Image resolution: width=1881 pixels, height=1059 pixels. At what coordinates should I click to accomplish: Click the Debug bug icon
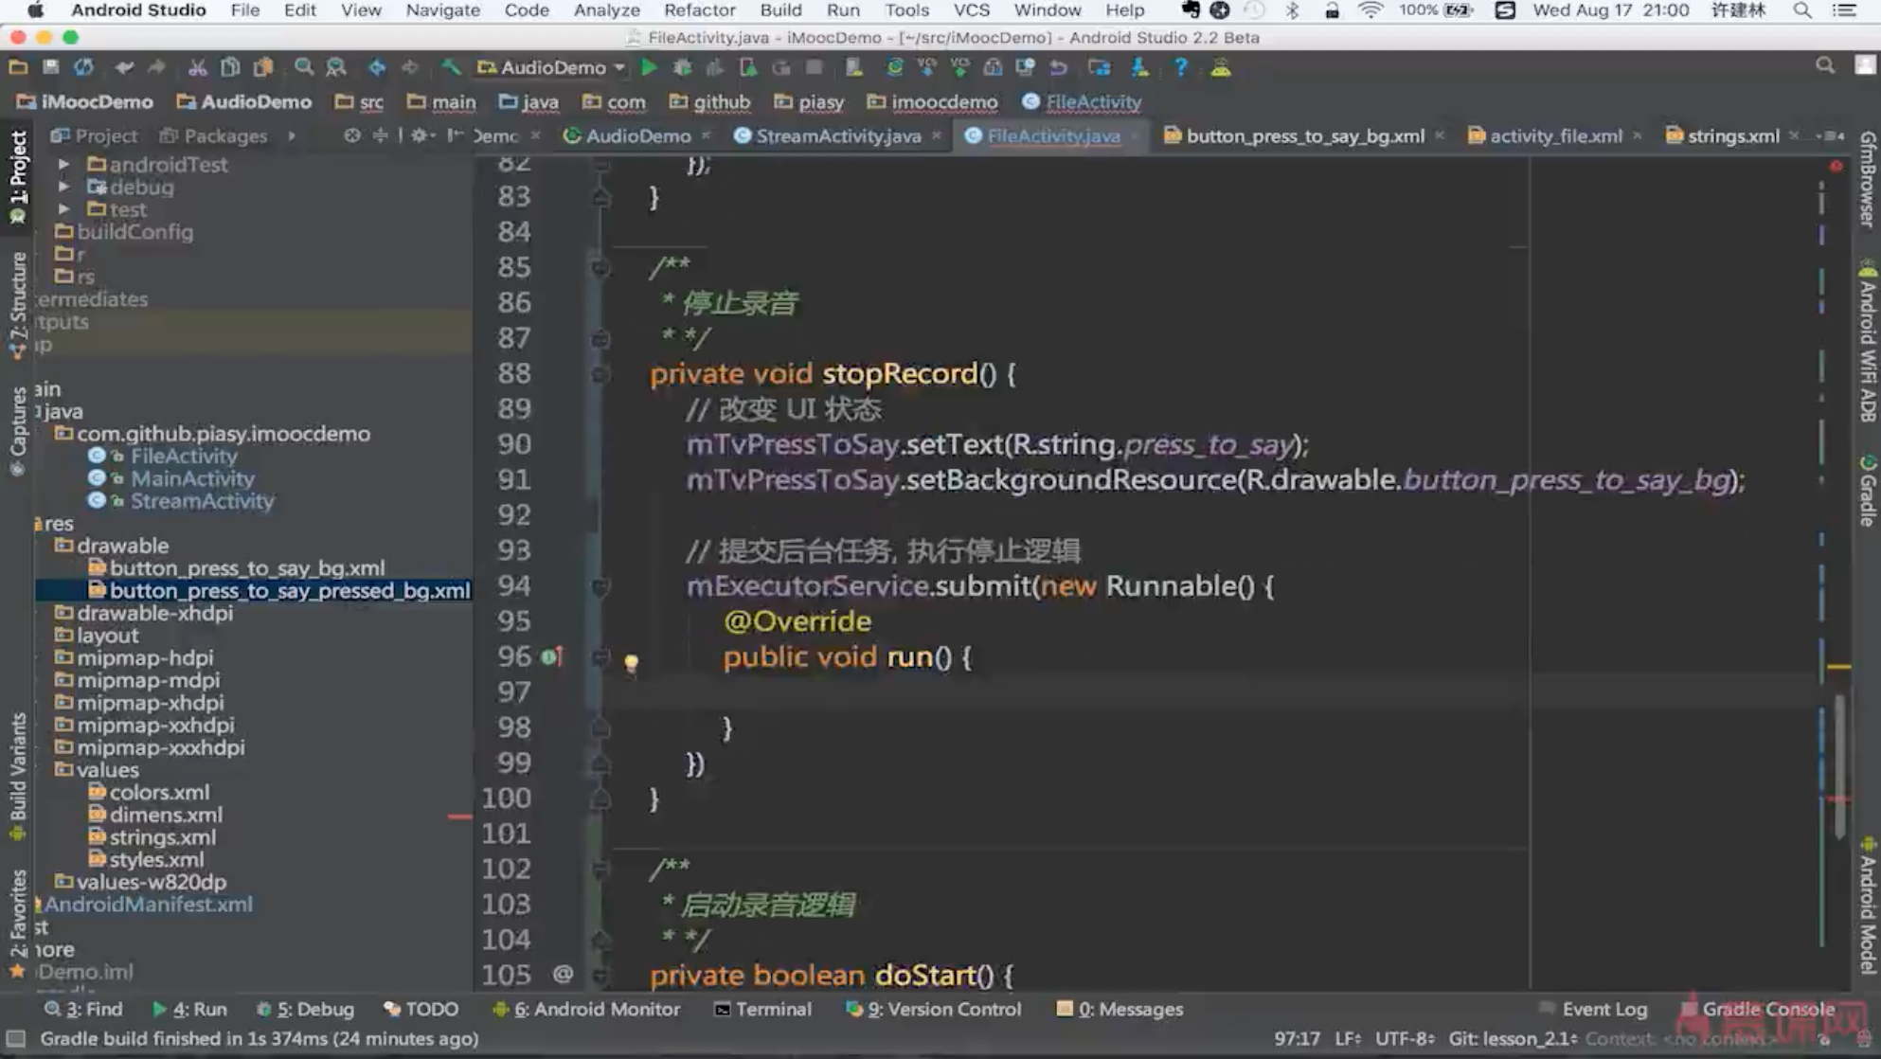point(682,67)
